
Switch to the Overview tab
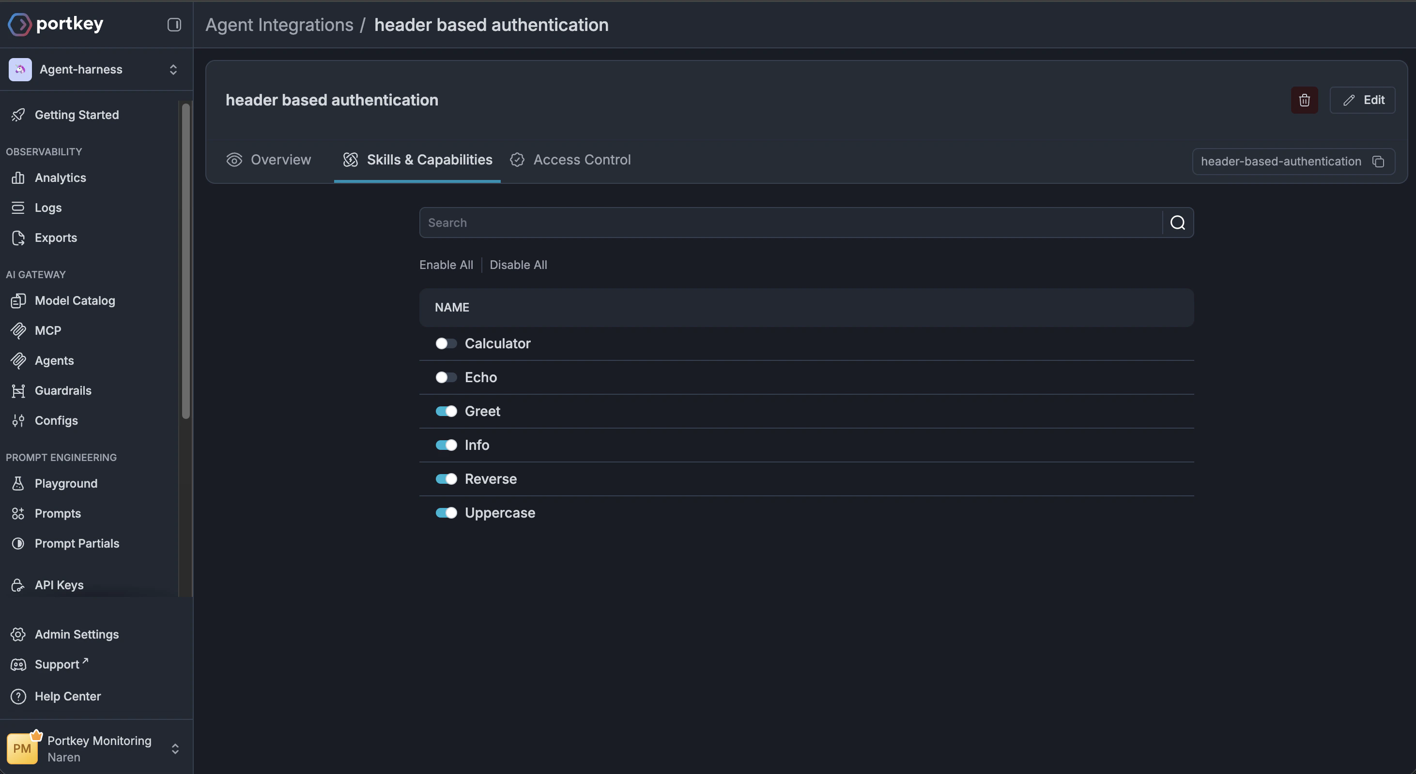[x=269, y=160]
